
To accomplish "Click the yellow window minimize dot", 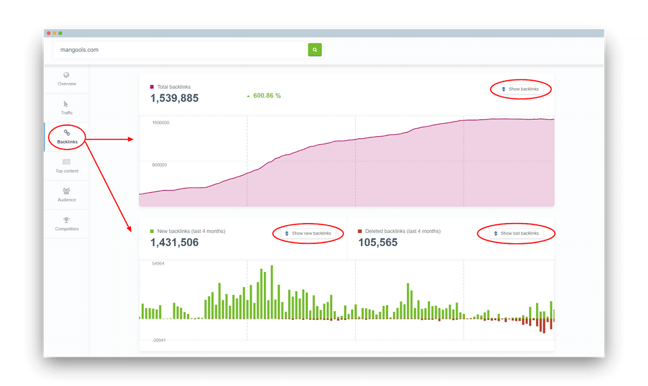I will [55, 33].
